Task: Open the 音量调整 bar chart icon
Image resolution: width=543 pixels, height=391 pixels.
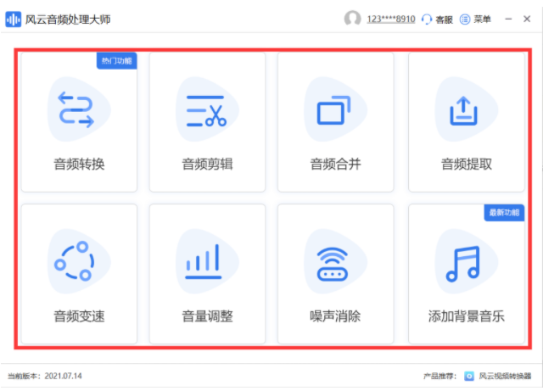Action: [204, 261]
